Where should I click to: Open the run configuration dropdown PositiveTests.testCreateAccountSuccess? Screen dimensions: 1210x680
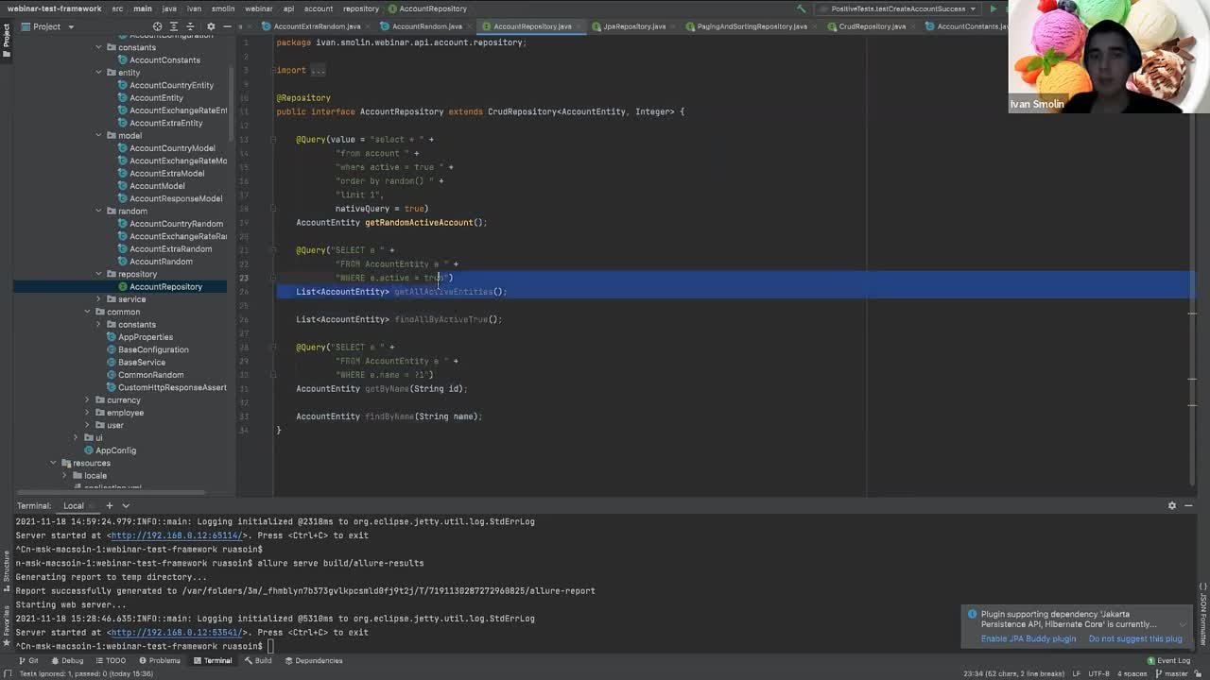(x=898, y=8)
